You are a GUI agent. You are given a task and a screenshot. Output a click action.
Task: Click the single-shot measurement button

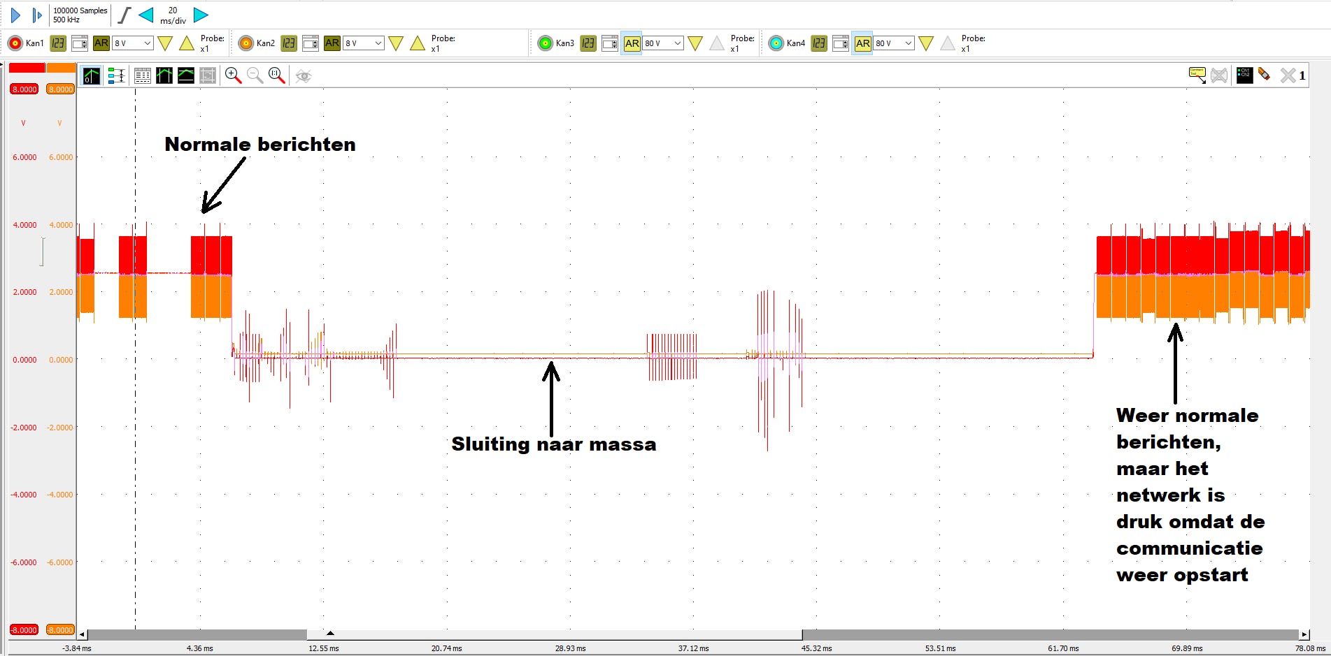click(37, 15)
